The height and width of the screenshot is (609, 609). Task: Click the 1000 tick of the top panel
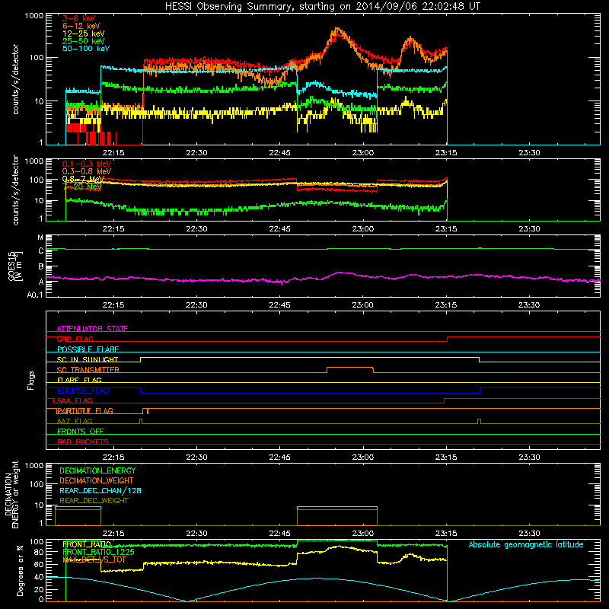(x=34, y=16)
